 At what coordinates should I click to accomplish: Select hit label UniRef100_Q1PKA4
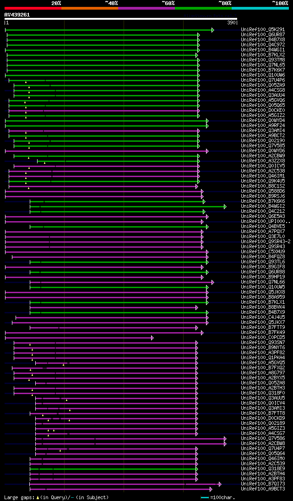263,357
